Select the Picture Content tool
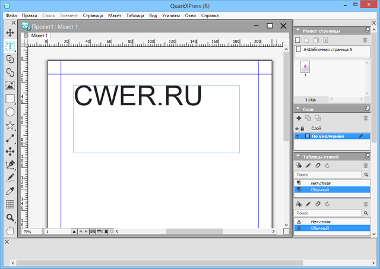Viewport: 380px width, 269px height. (x=9, y=86)
